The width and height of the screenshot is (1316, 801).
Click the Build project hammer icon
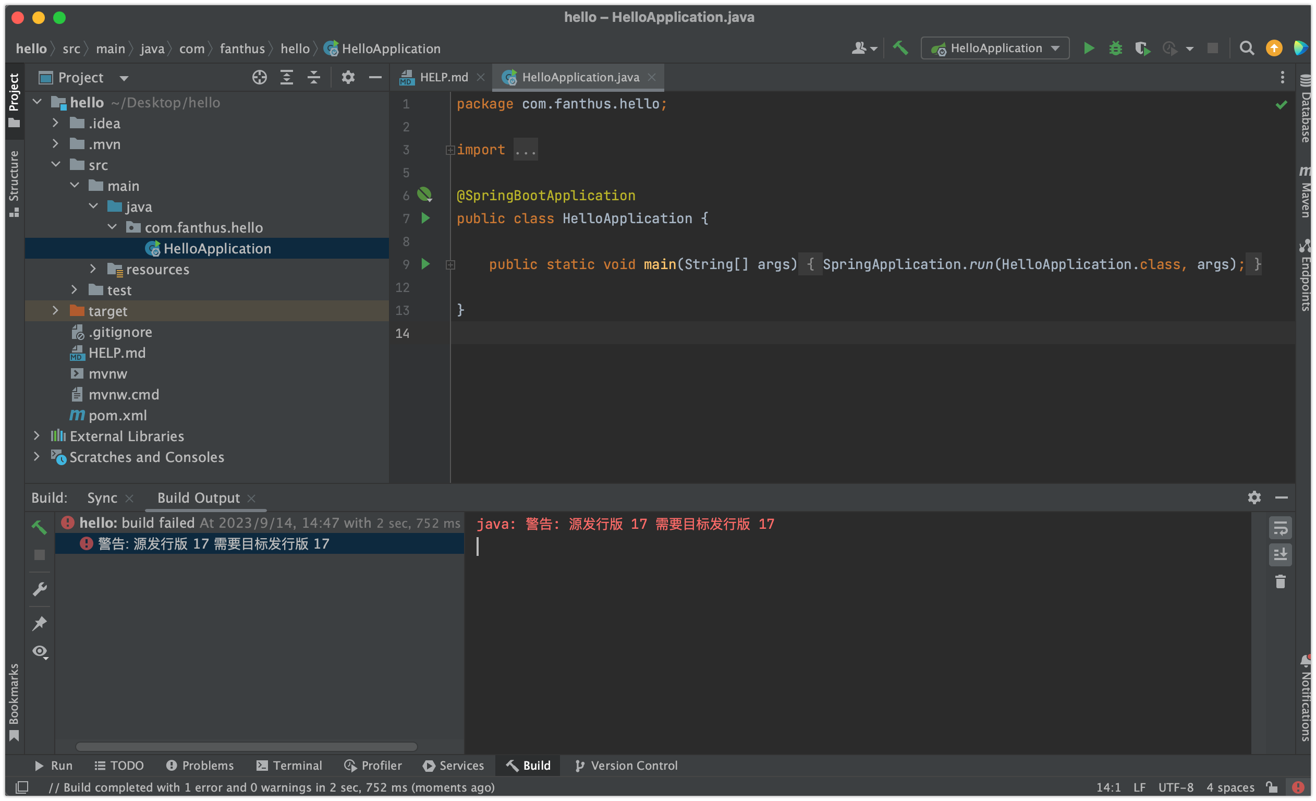click(900, 48)
